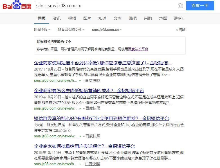Click URL of the 降低短信营销成本 result
Screen dimensions: 220x168
click(55, 108)
